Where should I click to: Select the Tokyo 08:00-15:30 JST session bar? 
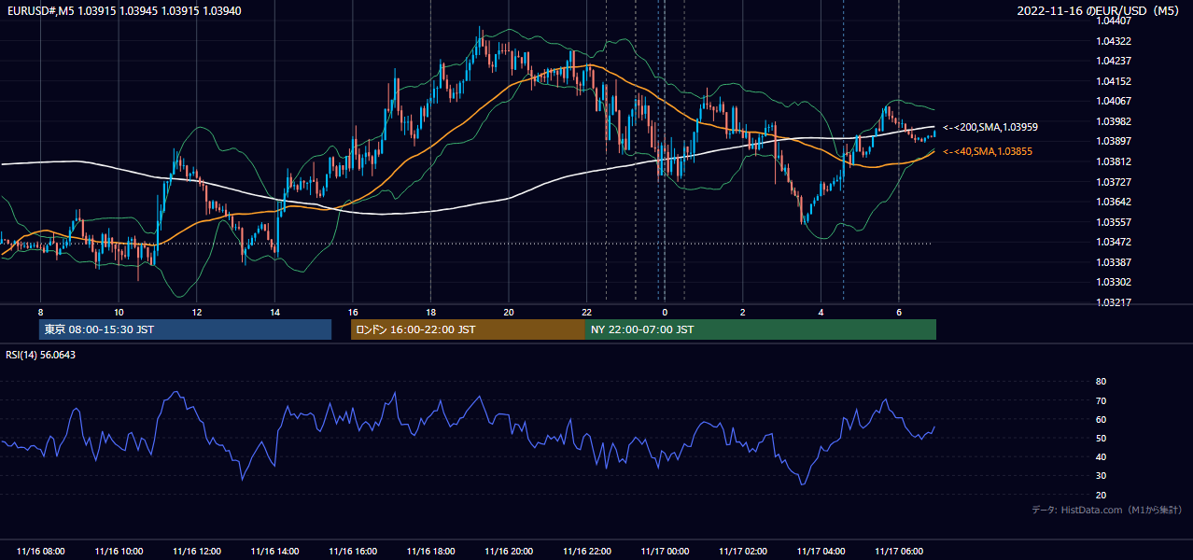tap(186, 329)
